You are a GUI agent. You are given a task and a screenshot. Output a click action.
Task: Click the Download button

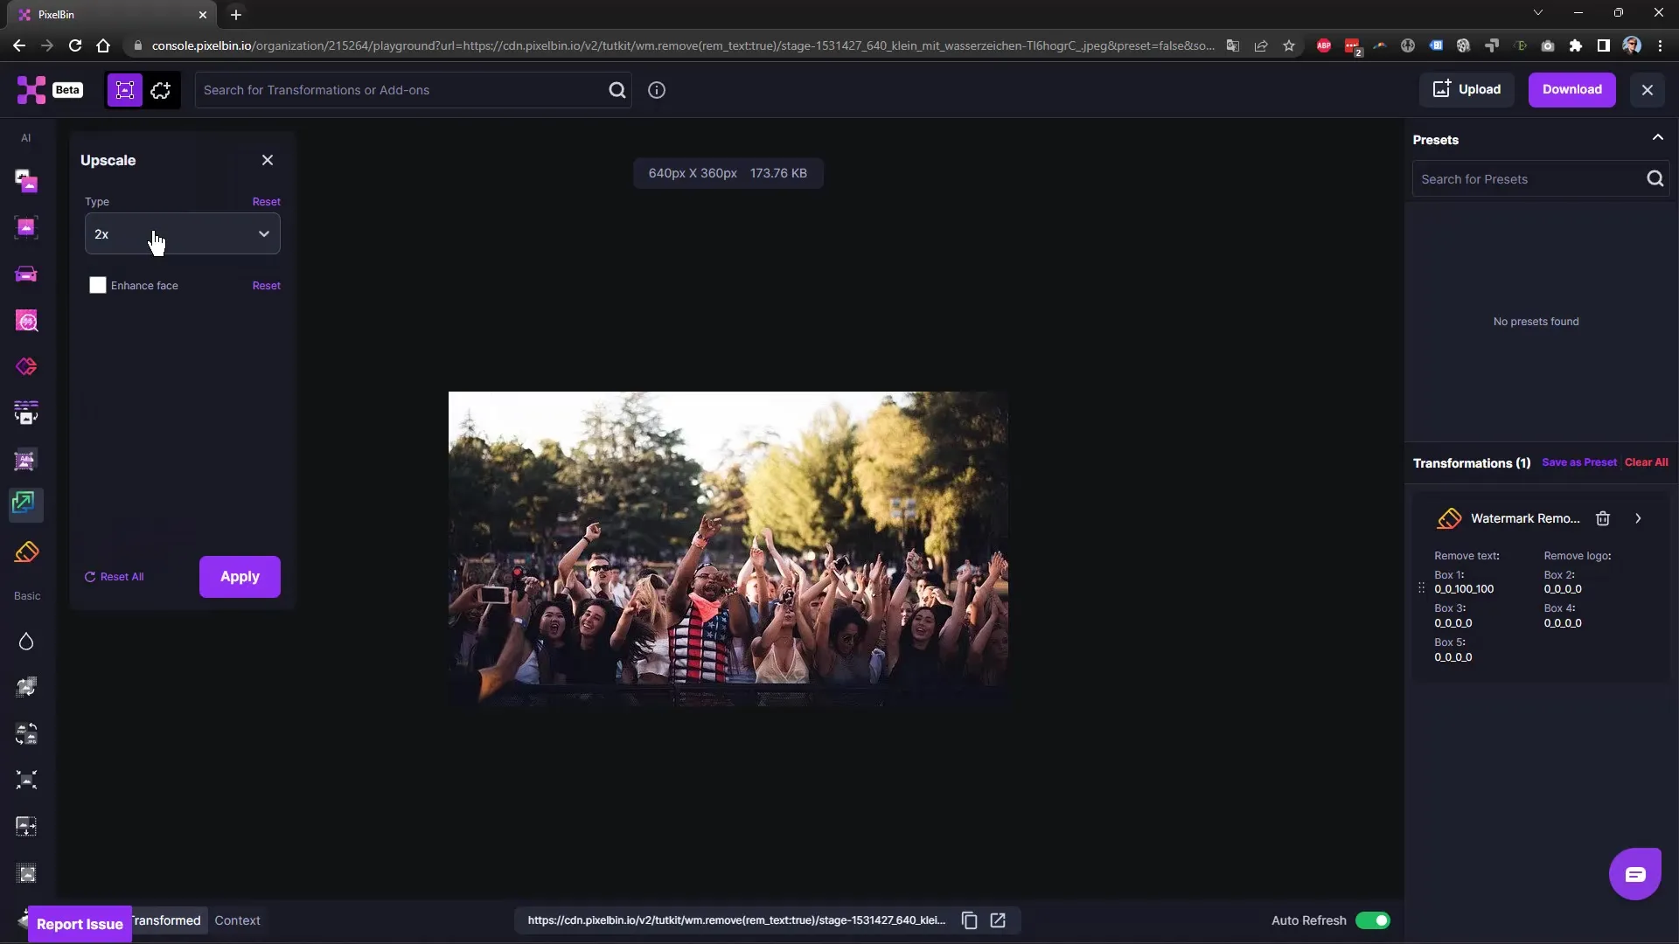click(1571, 89)
